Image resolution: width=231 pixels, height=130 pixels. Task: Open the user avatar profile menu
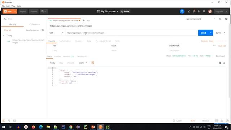click(210, 11)
